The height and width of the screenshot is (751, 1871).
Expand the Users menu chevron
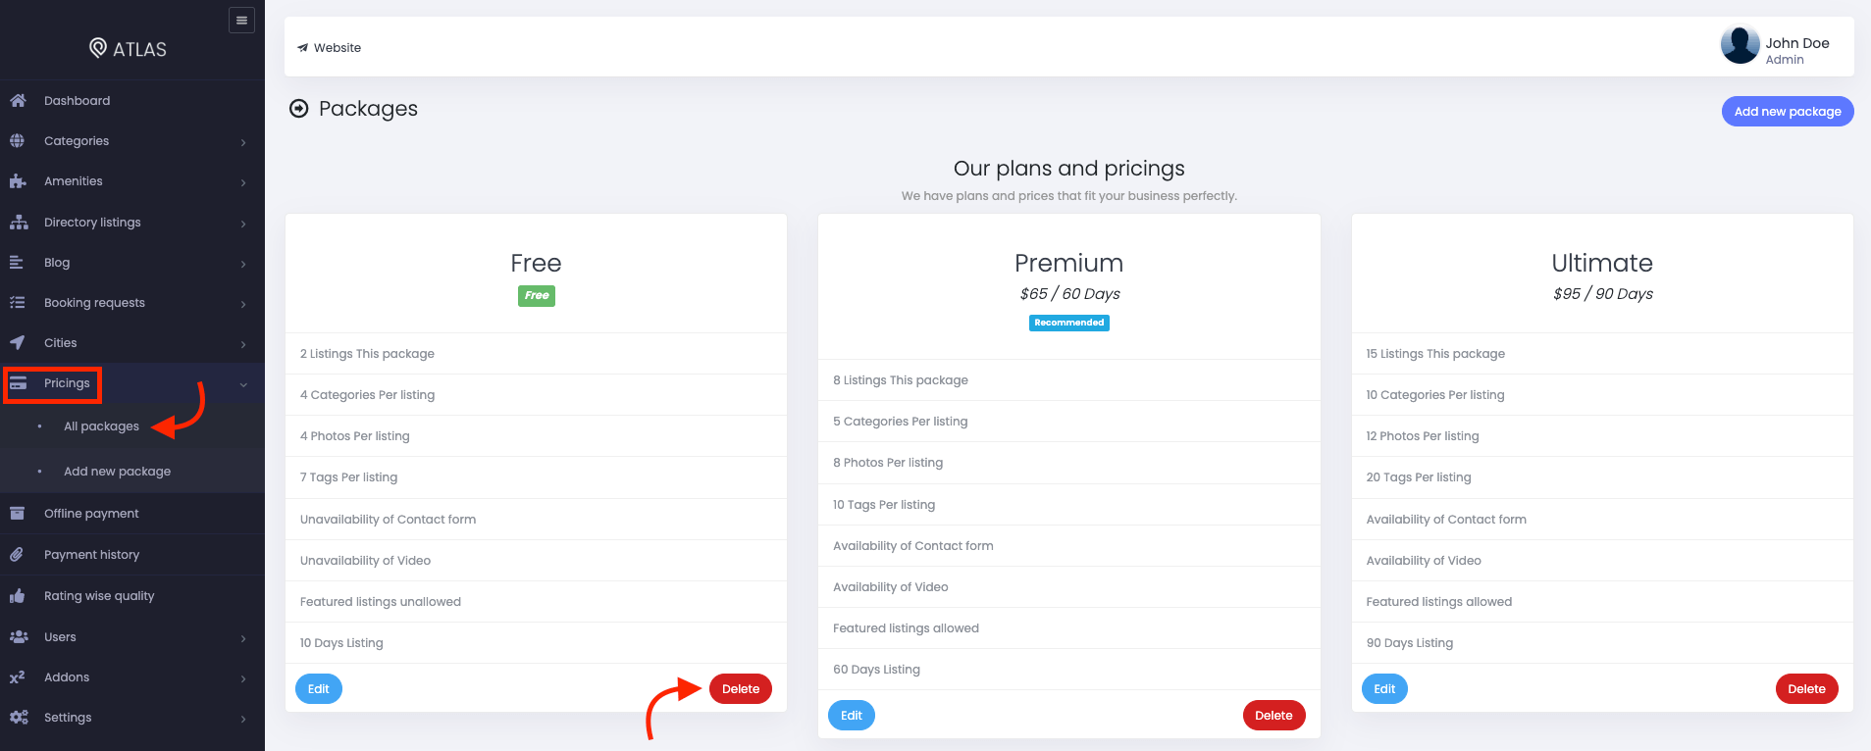point(243,638)
